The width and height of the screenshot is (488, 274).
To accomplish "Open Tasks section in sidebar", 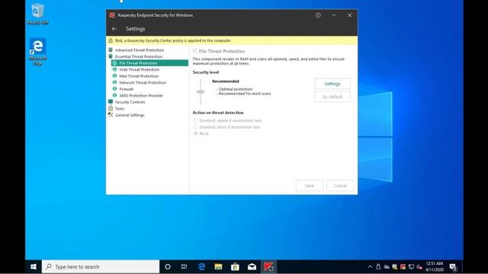I will (120, 109).
